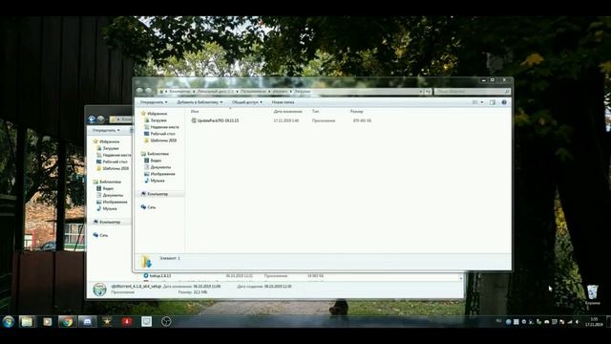Select Загрузки in front window sidebar
Screen dimensions: 611x344
coord(156,120)
